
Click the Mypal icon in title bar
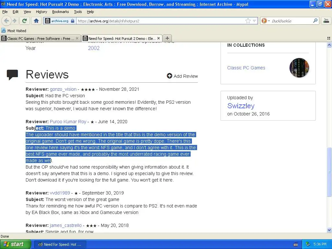(3, 4)
